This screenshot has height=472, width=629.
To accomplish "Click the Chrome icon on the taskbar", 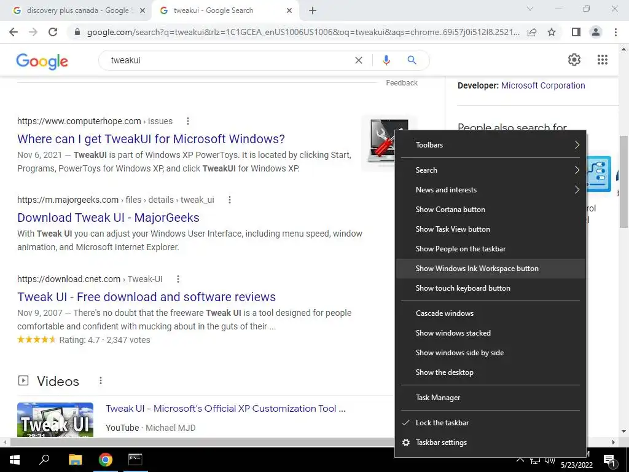I will tap(106, 460).
